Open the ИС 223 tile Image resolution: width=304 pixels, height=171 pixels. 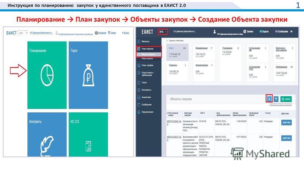88,135
